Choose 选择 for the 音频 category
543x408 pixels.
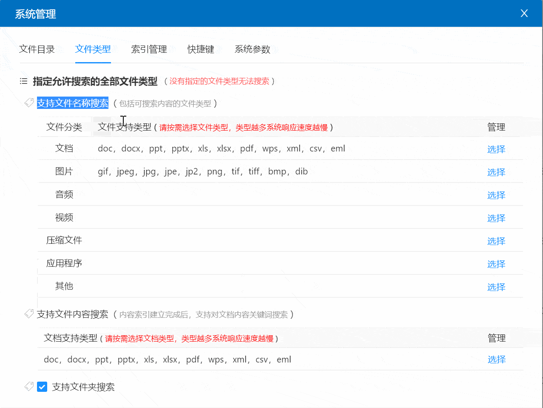[496, 195]
